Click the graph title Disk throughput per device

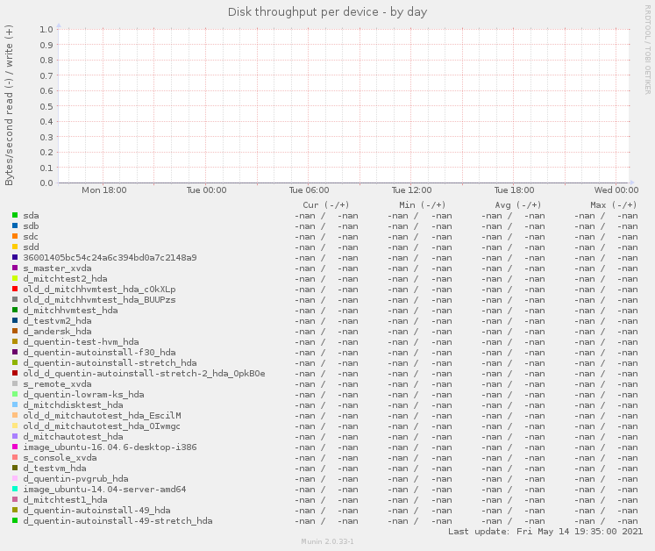tap(327, 11)
